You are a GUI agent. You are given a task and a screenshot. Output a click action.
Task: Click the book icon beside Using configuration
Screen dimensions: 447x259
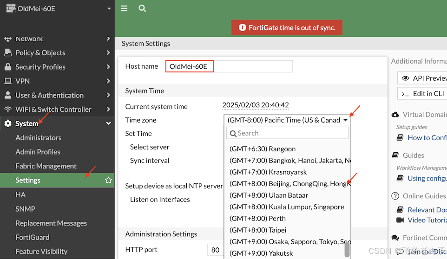click(x=400, y=178)
